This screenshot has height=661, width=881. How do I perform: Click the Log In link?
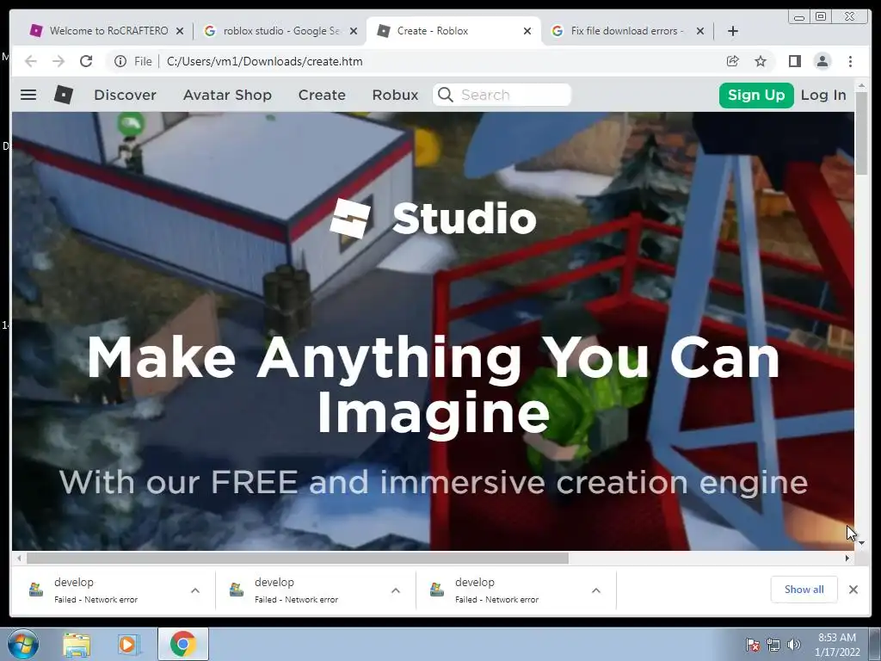(x=823, y=95)
